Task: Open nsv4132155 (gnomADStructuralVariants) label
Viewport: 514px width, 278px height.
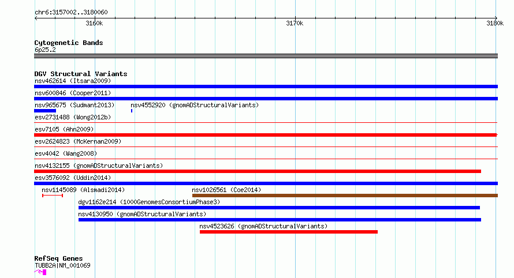Action: [x=99, y=166]
